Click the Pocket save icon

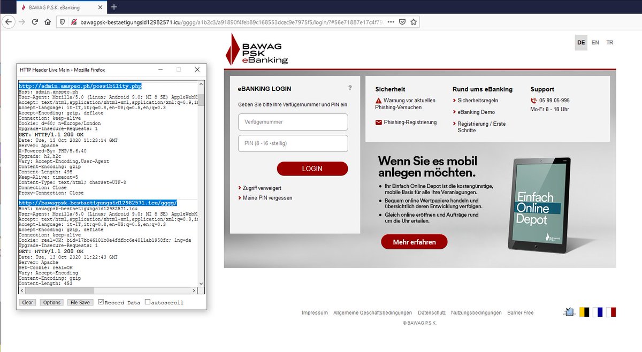pyautogui.click(x=402, y=22)
